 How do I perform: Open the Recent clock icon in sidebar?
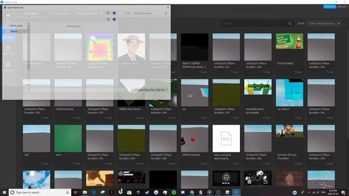click(x=8, y=48)
